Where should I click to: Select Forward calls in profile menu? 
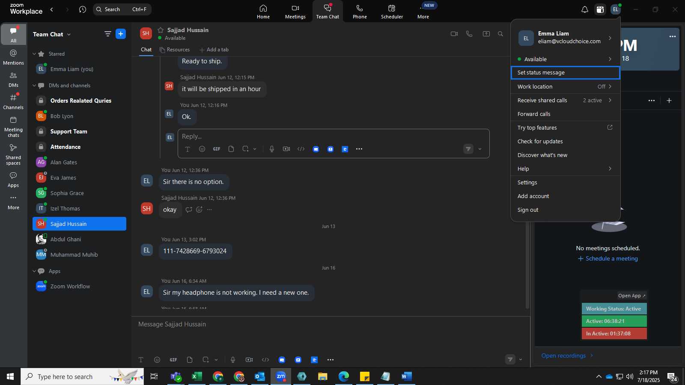pos(565,114)
